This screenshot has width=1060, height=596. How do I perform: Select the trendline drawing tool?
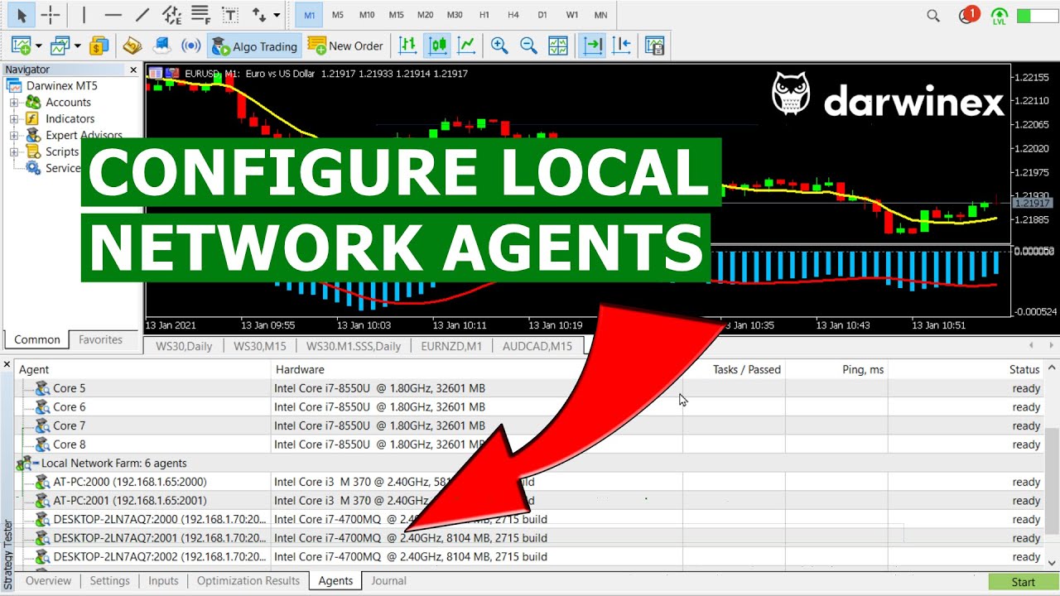coord(142,15)
